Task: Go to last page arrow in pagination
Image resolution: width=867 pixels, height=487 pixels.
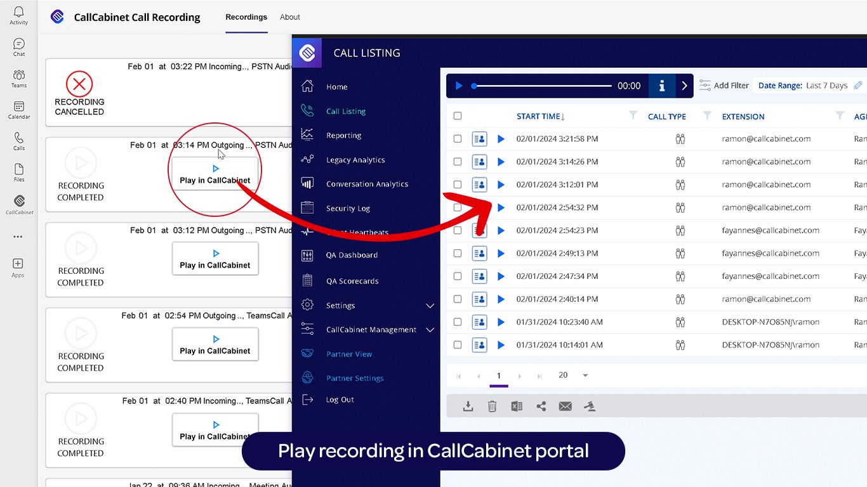Action: point(540,376)
